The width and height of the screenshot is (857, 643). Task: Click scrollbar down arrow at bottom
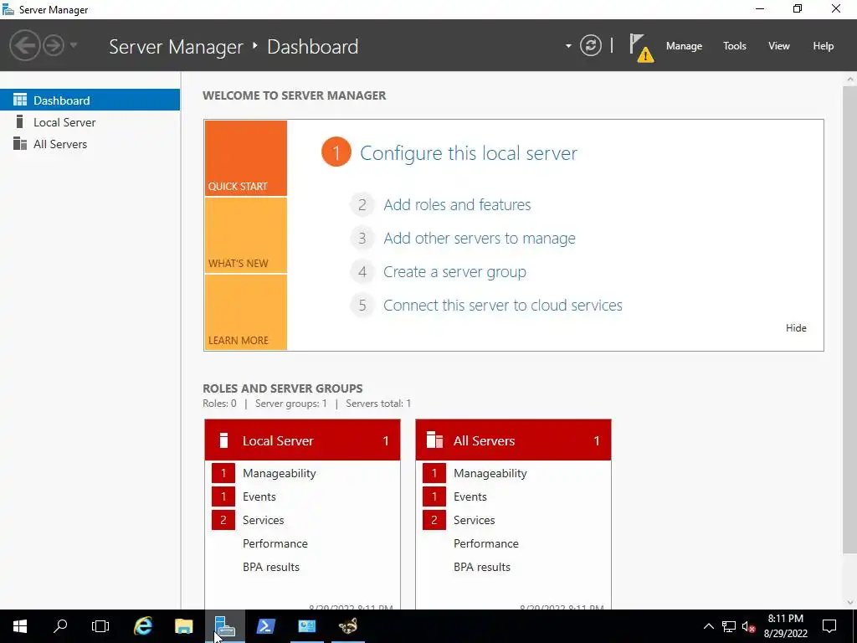[850, 603]
